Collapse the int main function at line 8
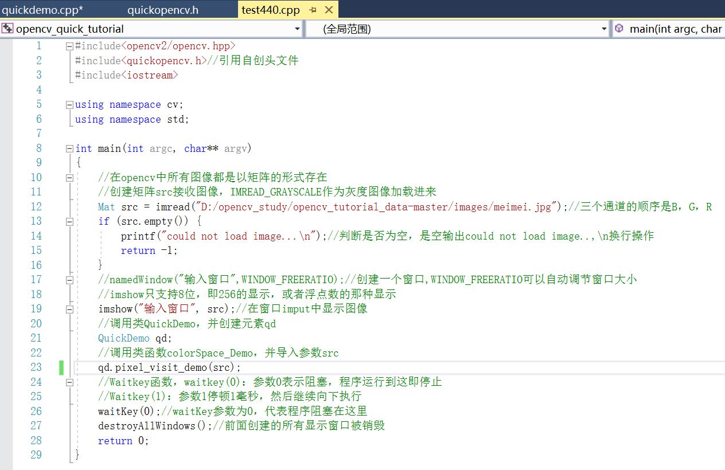This screenshot has width=725, height=470. (x=69, y=148)
